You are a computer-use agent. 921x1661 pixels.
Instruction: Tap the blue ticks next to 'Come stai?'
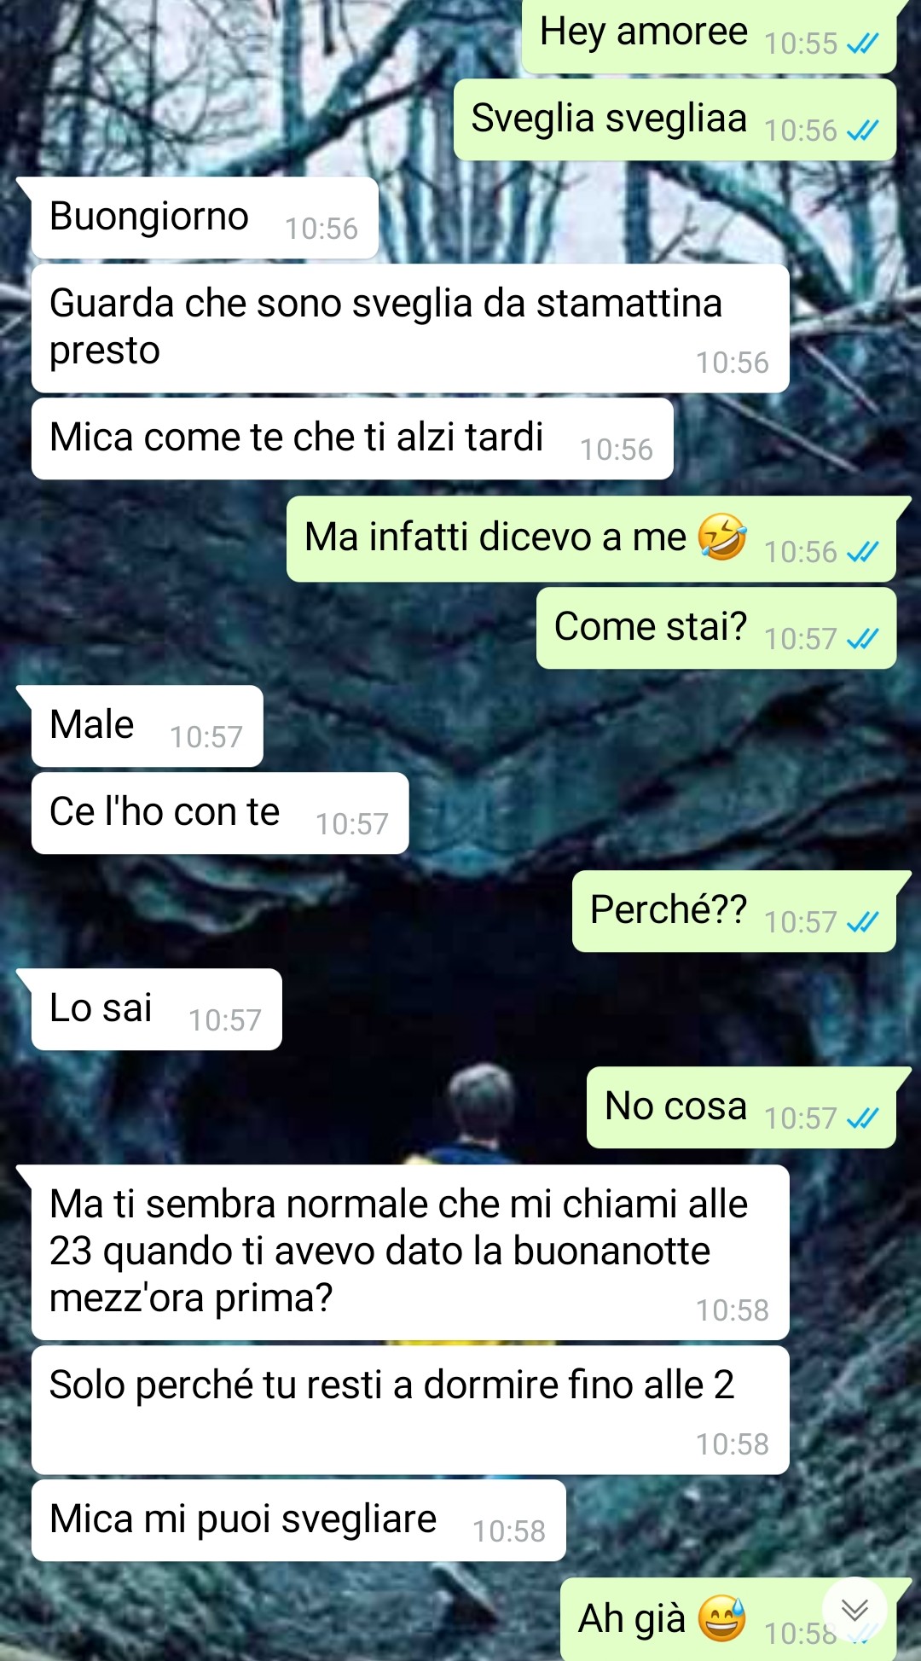[x=863, y=638]
